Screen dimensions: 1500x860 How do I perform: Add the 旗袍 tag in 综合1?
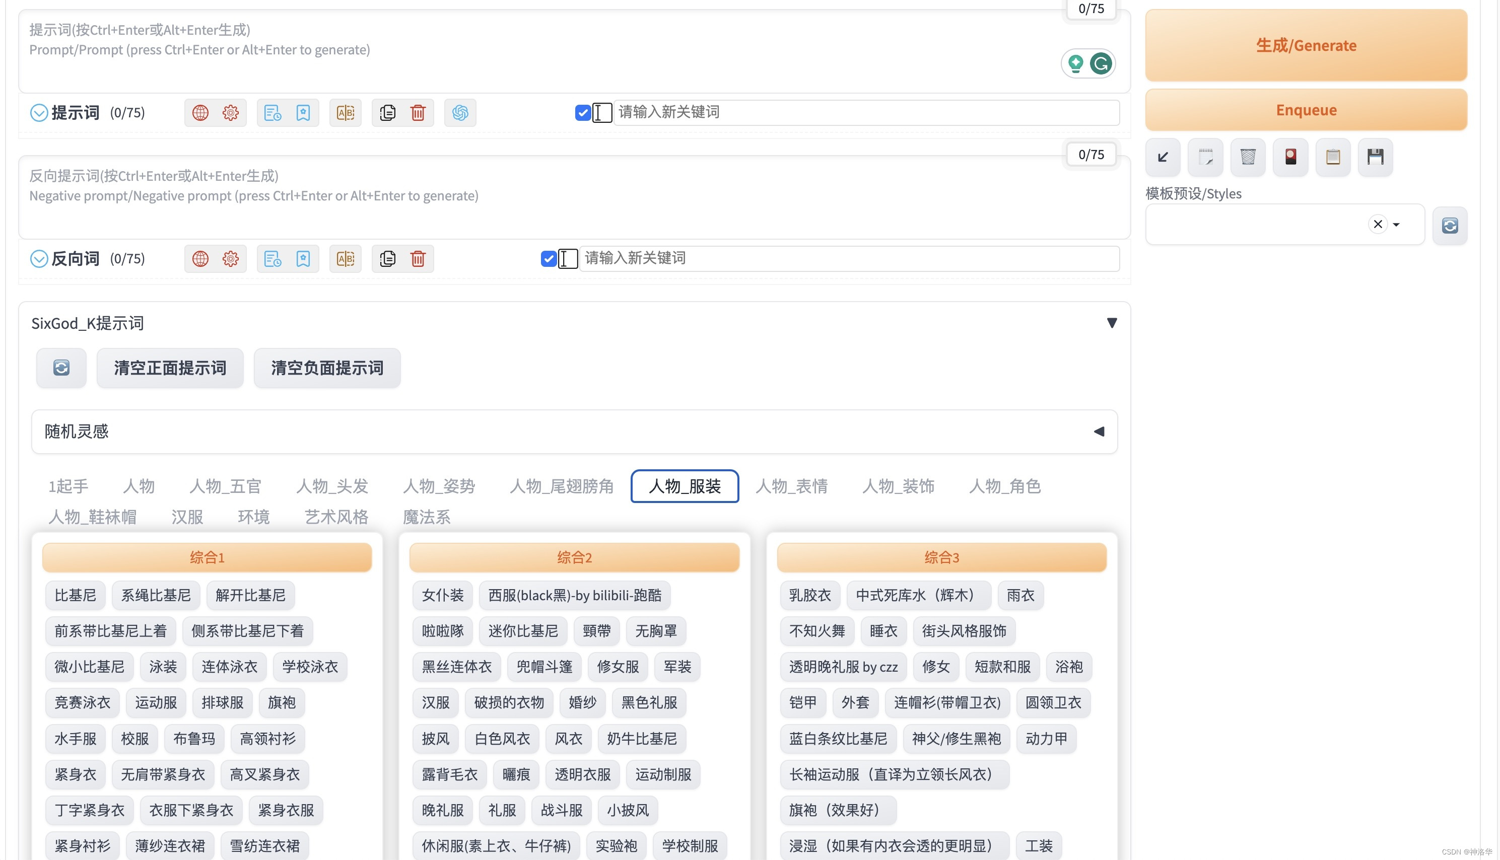282,702
